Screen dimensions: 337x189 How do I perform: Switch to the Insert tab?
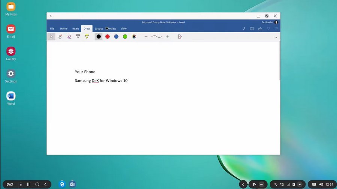(75, 28)
